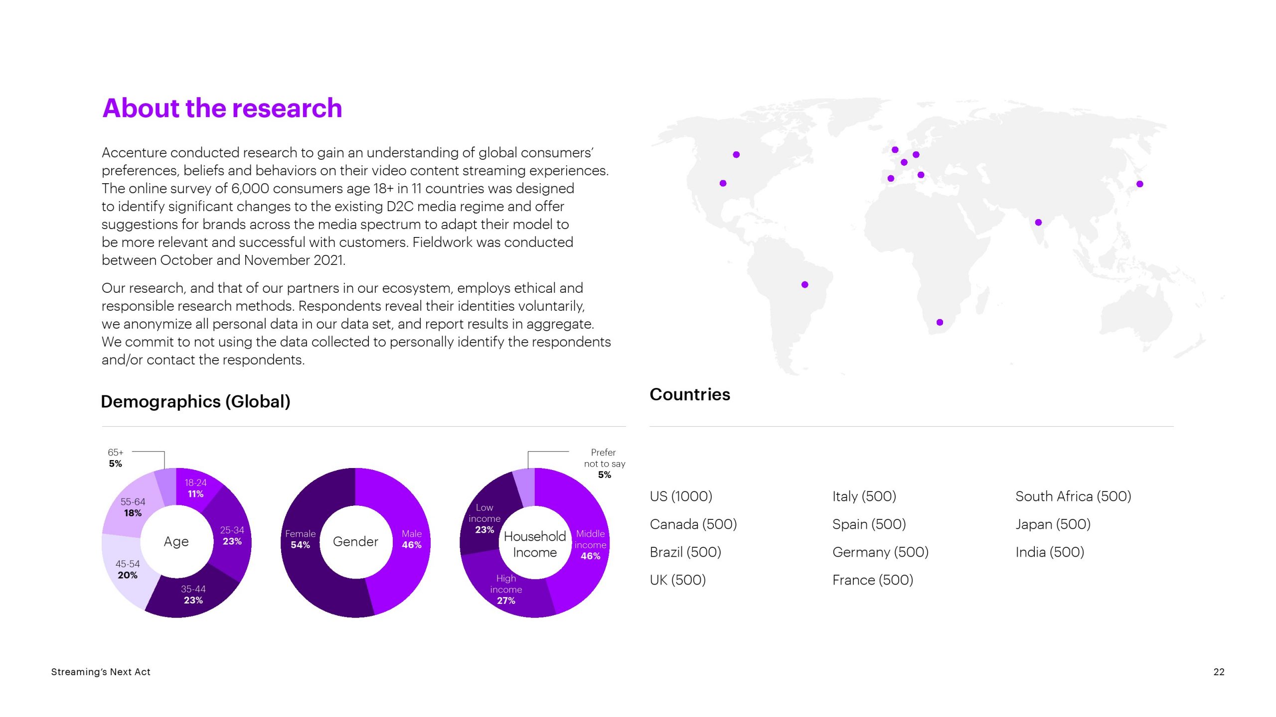The image size is (1276, 717).
Task: Click the Italy map marker dot
Action: (921, 175)
